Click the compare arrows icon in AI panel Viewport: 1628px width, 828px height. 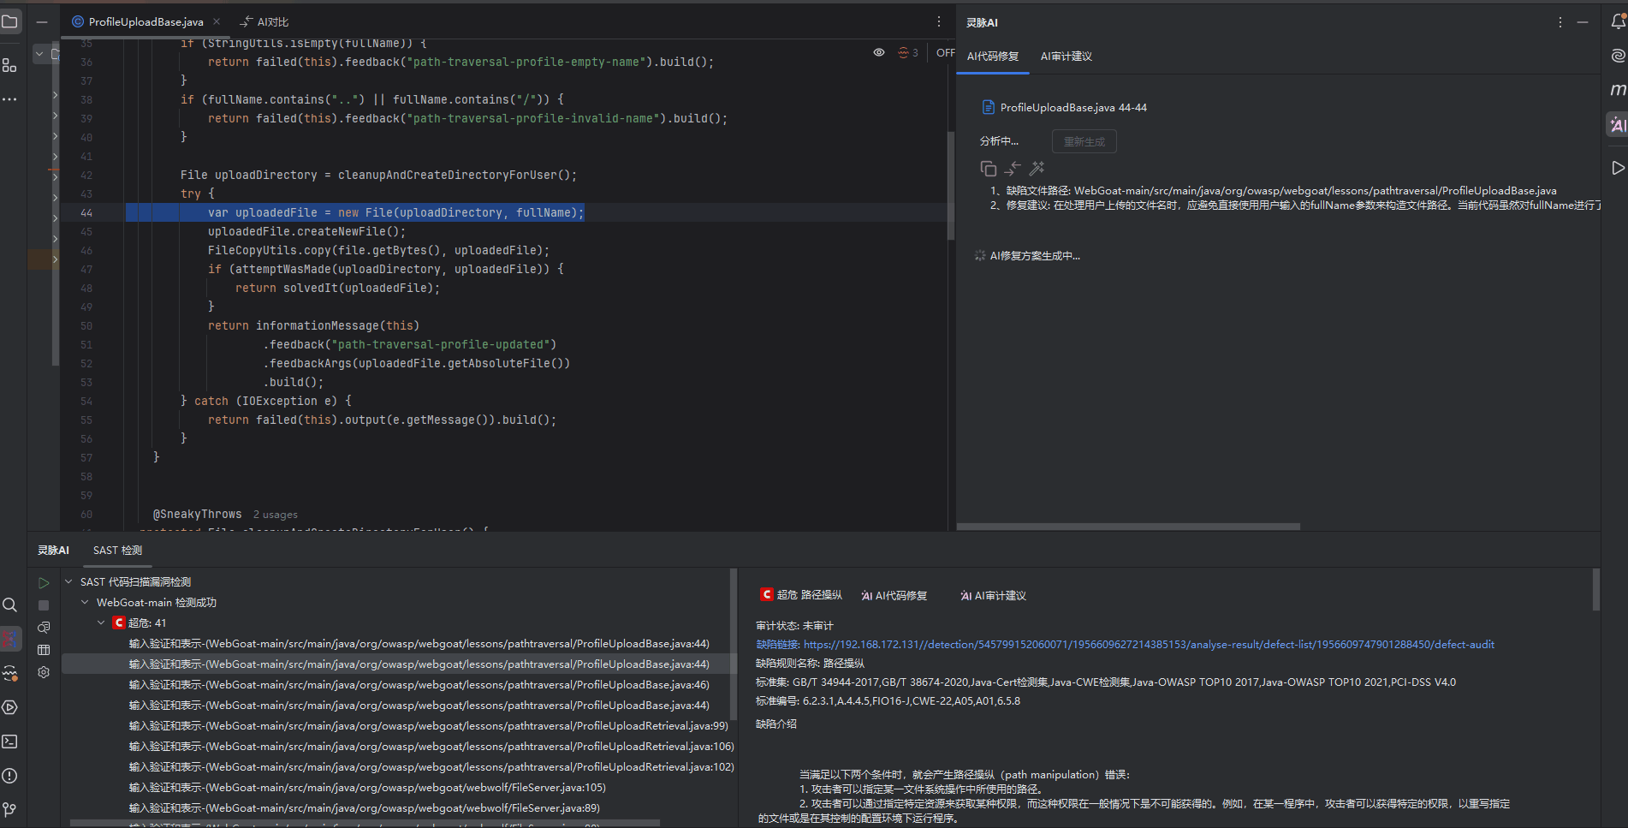(x=1013, y=169)
